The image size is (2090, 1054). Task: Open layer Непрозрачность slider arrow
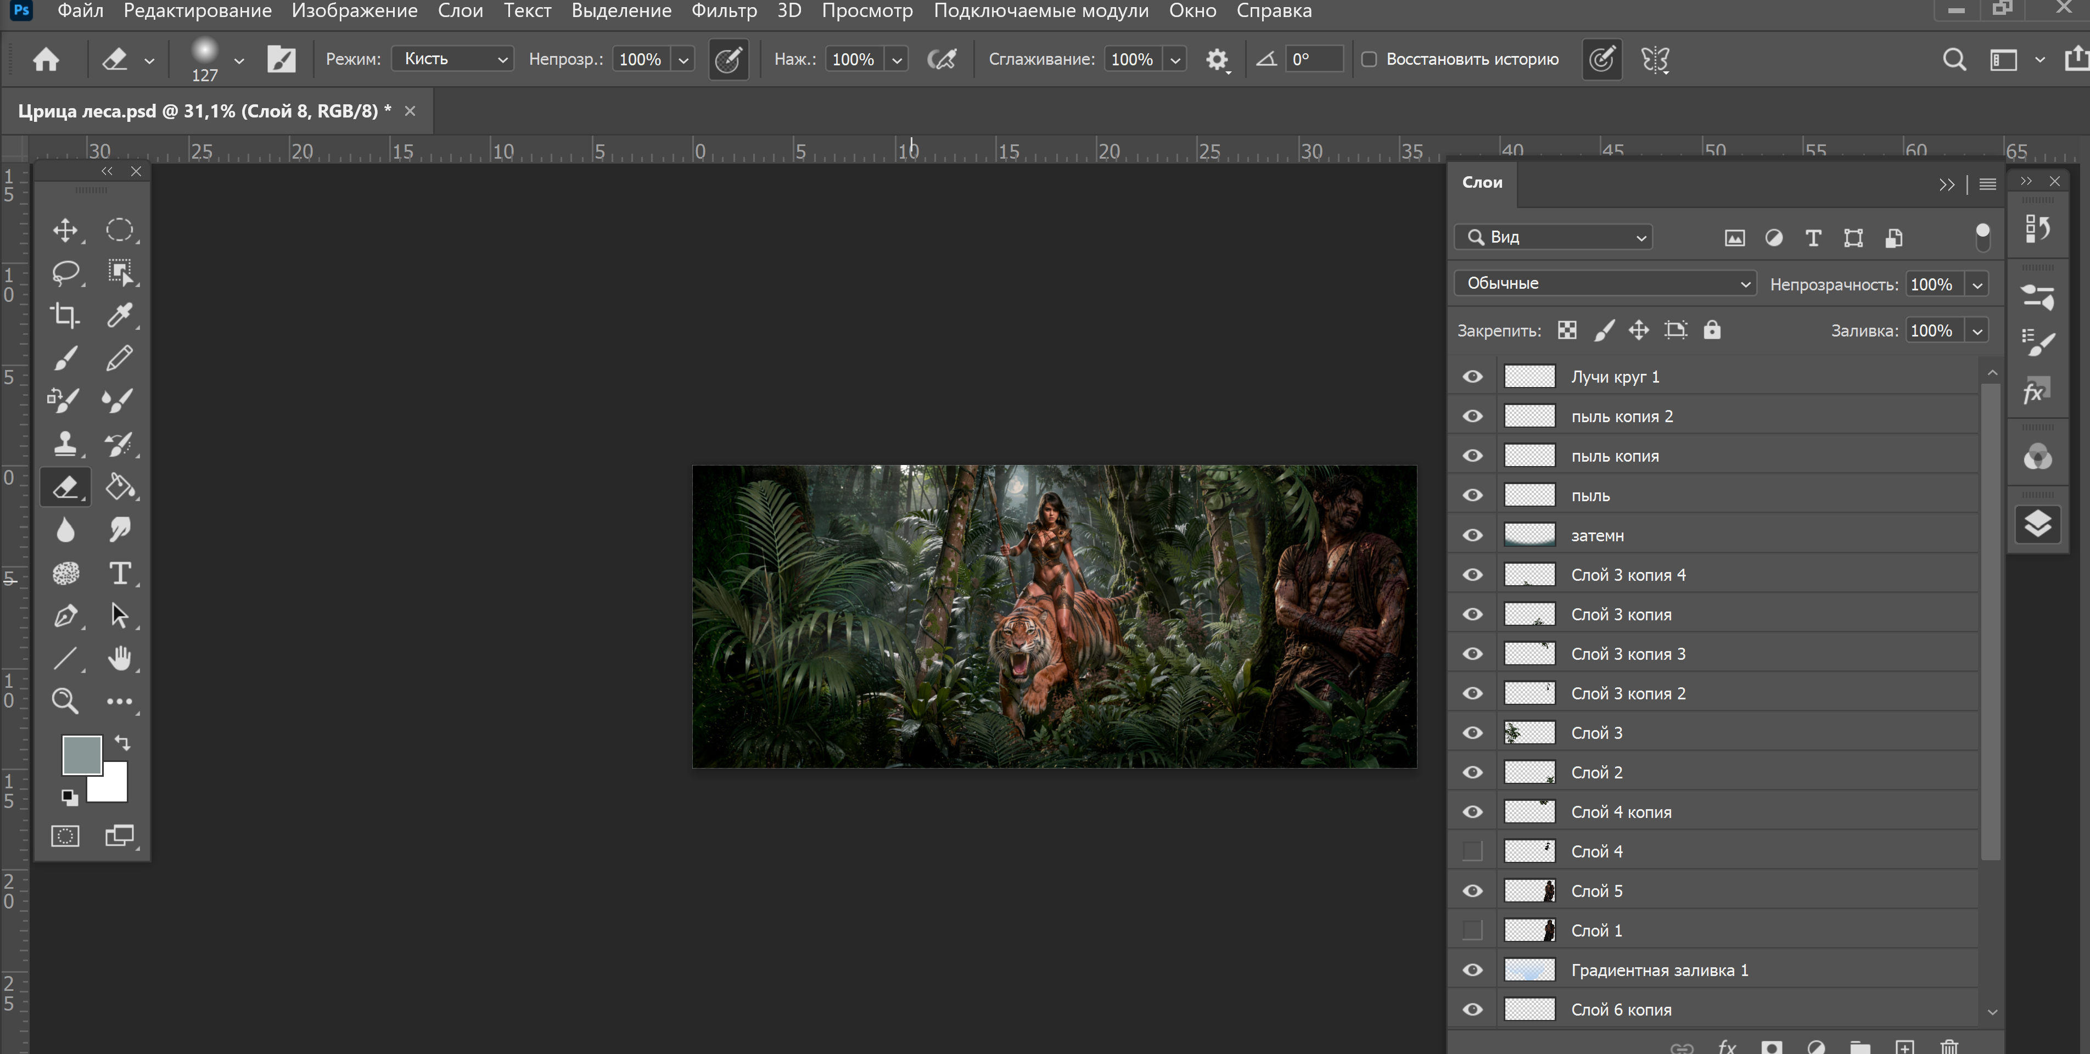tap(1977, 285)
